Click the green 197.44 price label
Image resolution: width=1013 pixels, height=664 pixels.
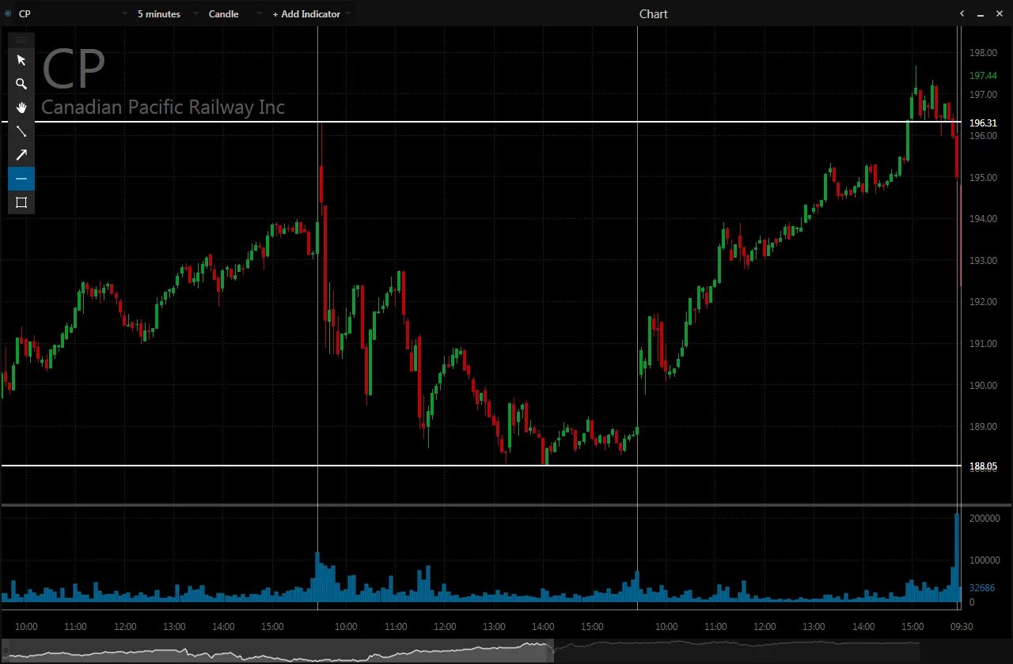click(983, 76)
